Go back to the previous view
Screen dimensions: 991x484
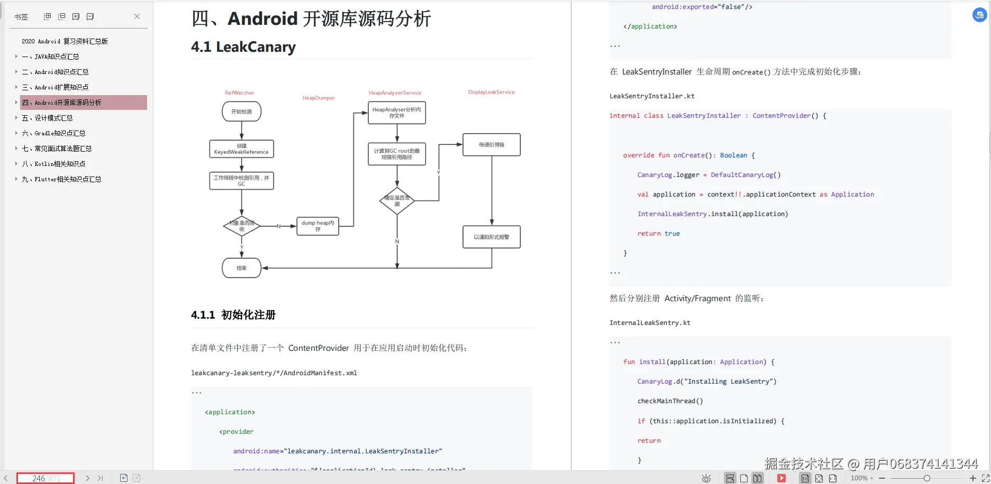coord(123,478)
